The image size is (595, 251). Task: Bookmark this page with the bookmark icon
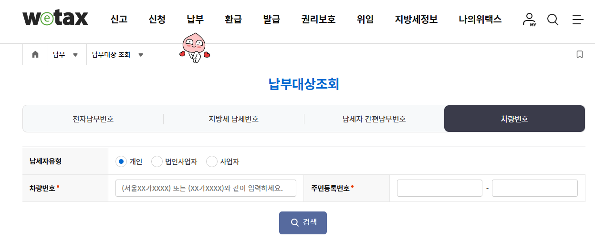coord(580,54)
